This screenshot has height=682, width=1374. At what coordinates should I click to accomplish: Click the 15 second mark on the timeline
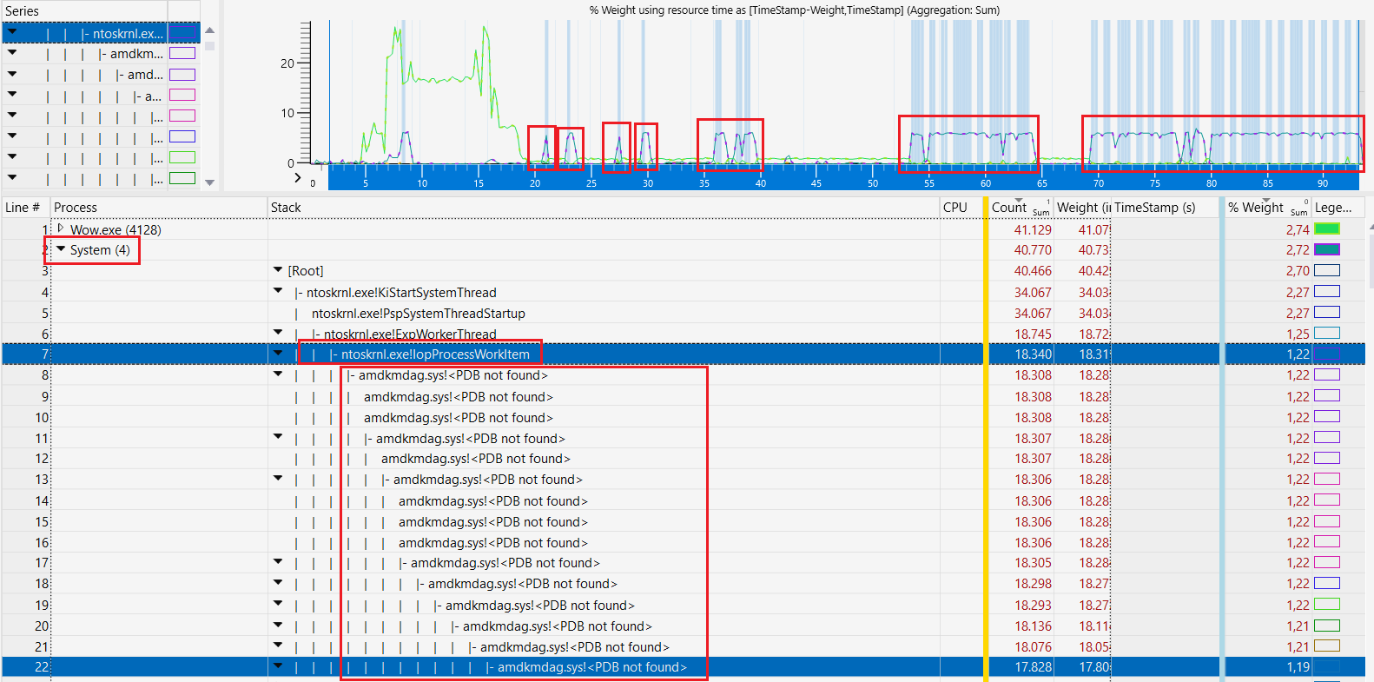point(479,183)
